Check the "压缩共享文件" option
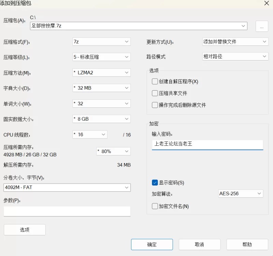This screenshot has width=273, height=256. tap(155, 93)
